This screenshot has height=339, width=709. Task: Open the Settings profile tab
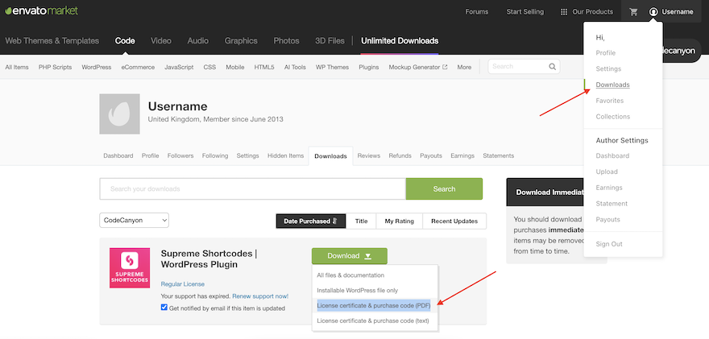tap(247, 155)
